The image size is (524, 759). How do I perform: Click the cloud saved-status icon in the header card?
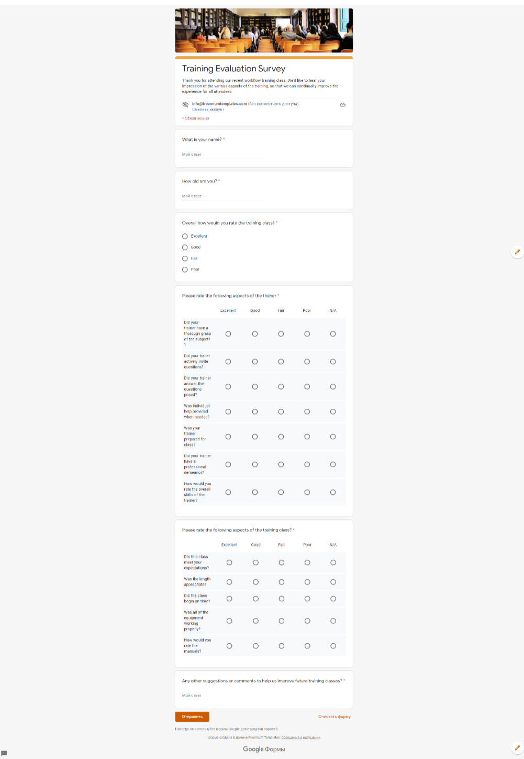342,105
